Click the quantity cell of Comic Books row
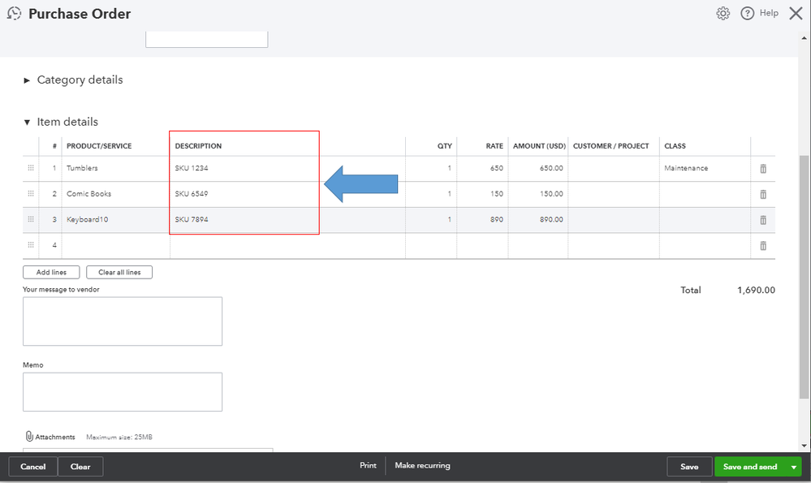The width and height of the screenshot is (811, 483). point(431,194)
